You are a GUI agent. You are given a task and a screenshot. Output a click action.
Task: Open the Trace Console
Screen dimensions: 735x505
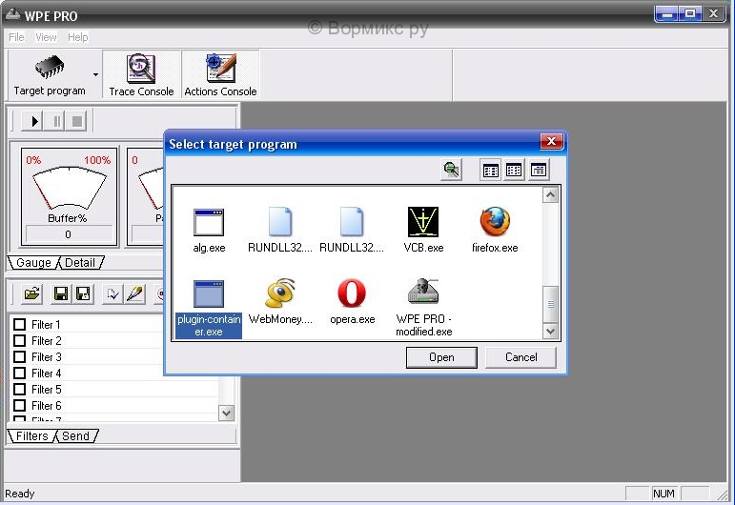click(141, 74)
